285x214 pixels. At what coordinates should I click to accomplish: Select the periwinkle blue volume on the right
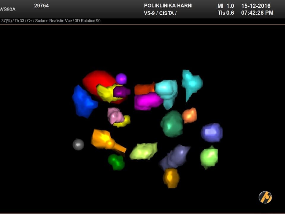pyautogui.click(x=212, y=133)
